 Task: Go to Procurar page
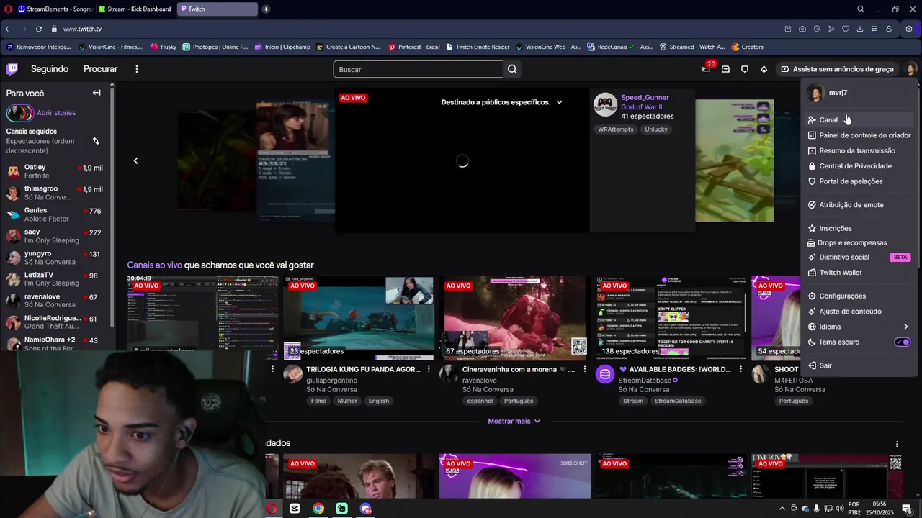(100, 69)
